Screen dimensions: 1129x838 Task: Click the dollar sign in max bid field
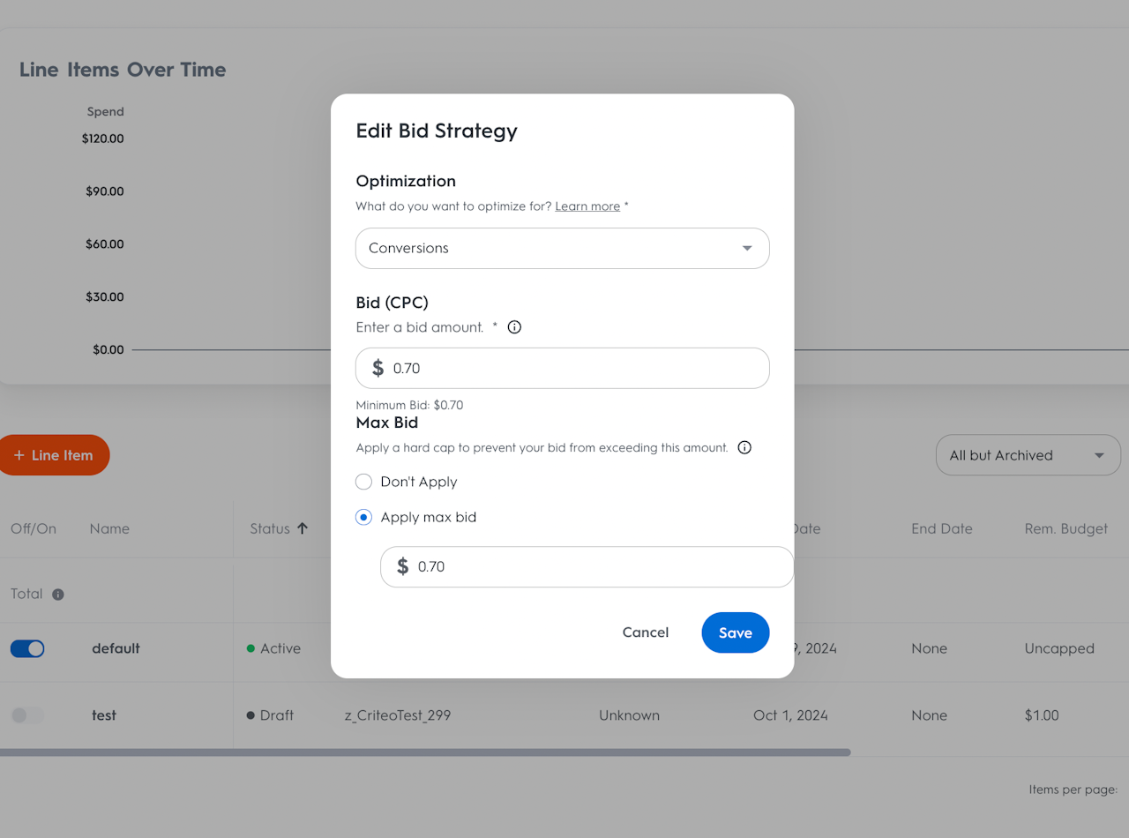[402, 566]
